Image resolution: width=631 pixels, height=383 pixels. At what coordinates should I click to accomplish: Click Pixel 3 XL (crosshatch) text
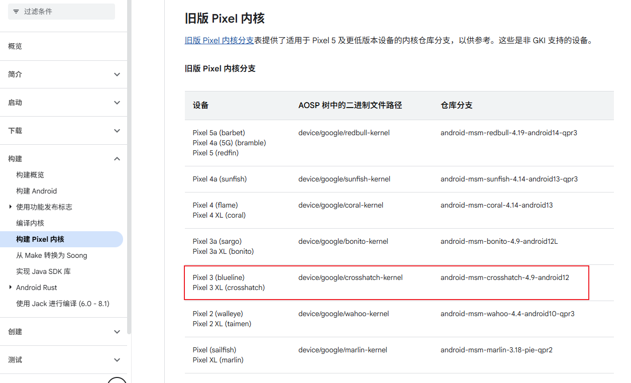pos(229,288)
